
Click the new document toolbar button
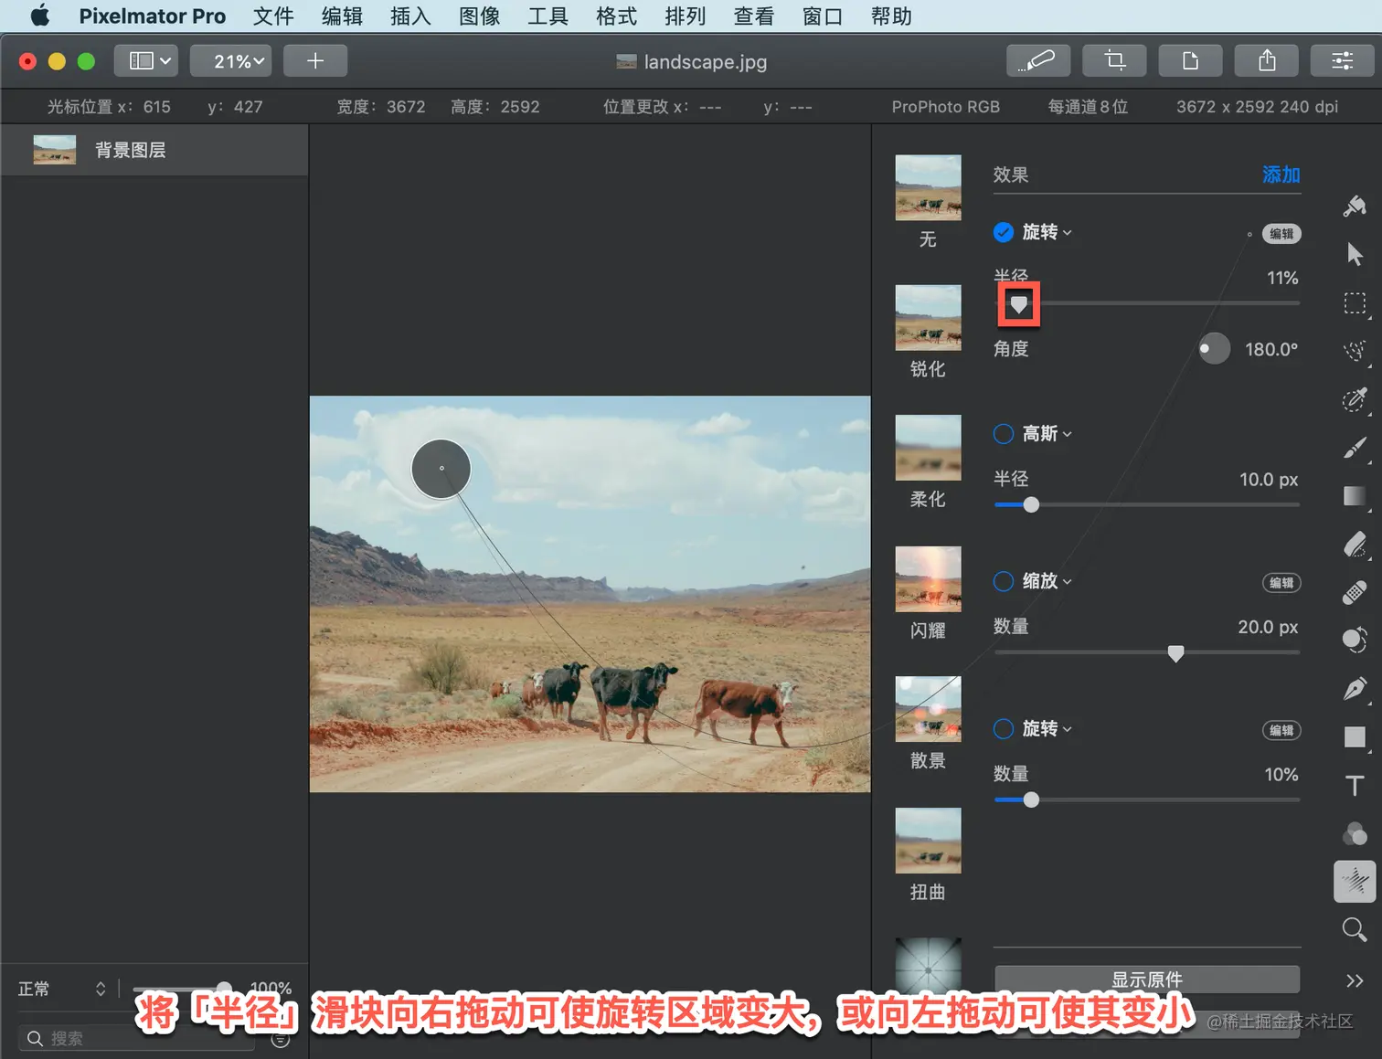click(1190, 61)
